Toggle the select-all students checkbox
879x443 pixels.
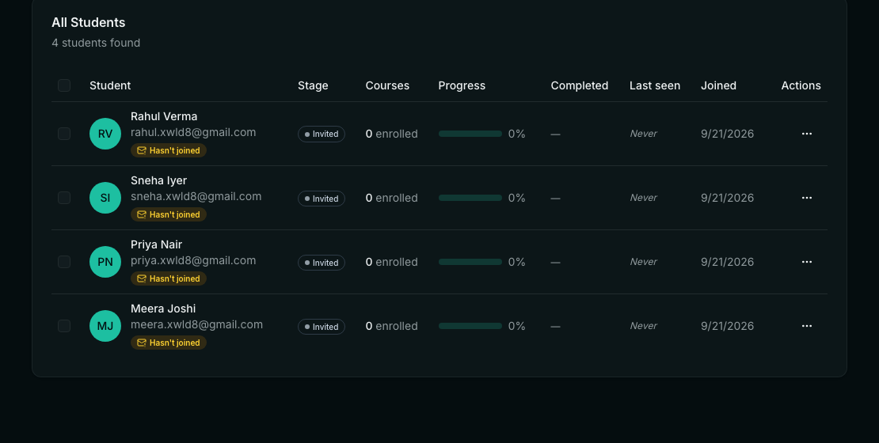(64, 85)
